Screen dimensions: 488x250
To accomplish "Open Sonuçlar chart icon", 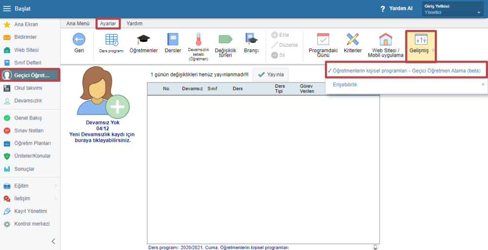I will pos(6,169).
